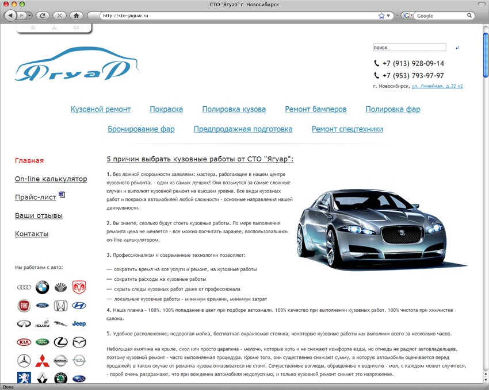Click the Honda logo
Image resolution: width=489 pixels, height=390 pixels.
(x=60, y=306)
